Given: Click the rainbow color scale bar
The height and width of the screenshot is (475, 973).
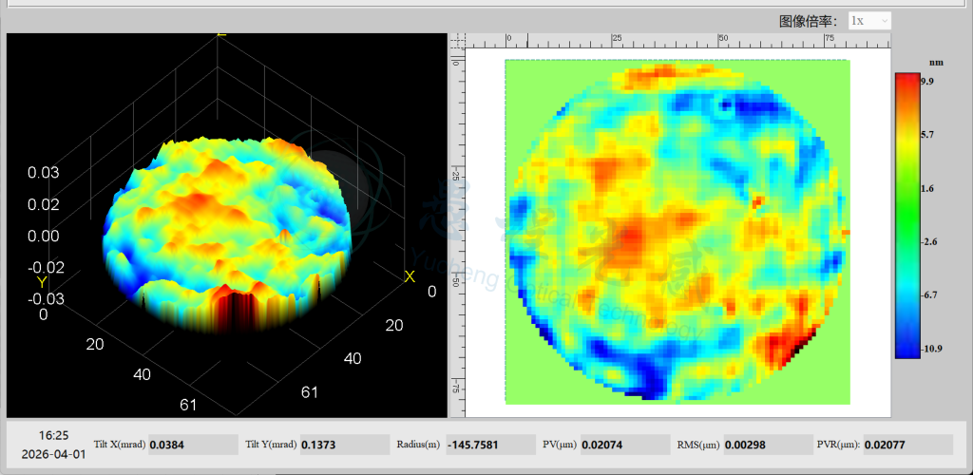Looking at the screenshot, I should pyautogui.click(x=907, y=216).
